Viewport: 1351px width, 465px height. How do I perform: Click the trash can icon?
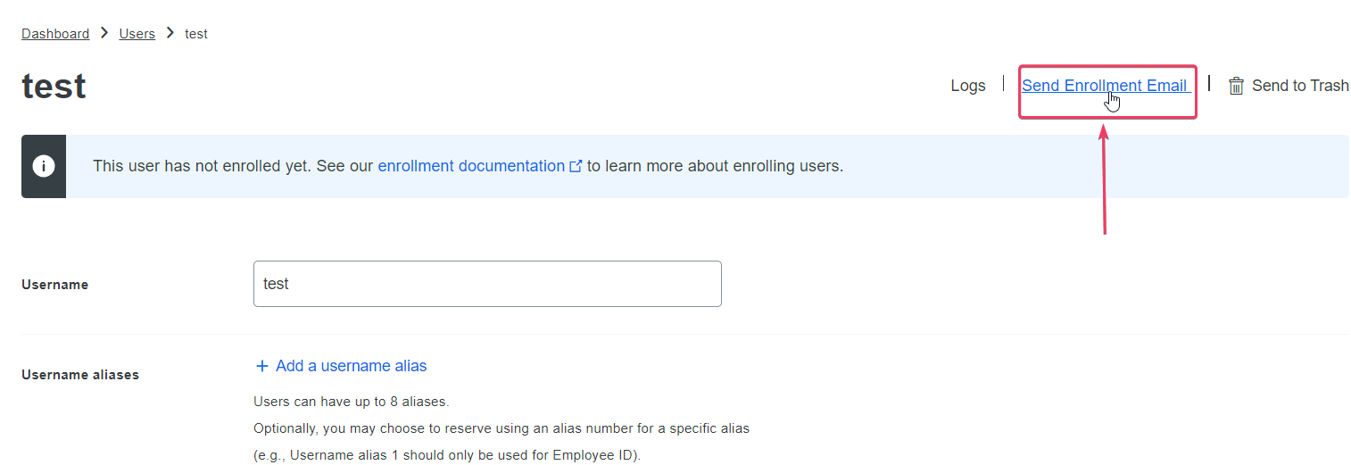[x=1236, y=86]
